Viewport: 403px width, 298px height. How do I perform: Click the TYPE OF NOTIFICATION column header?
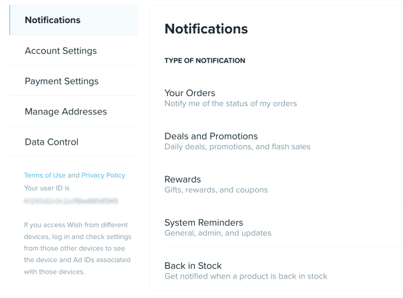pos(205,61)
